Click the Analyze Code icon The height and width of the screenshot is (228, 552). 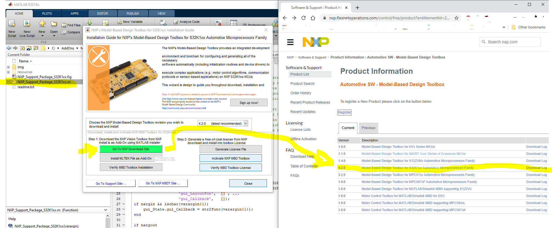tap(176, 22)
